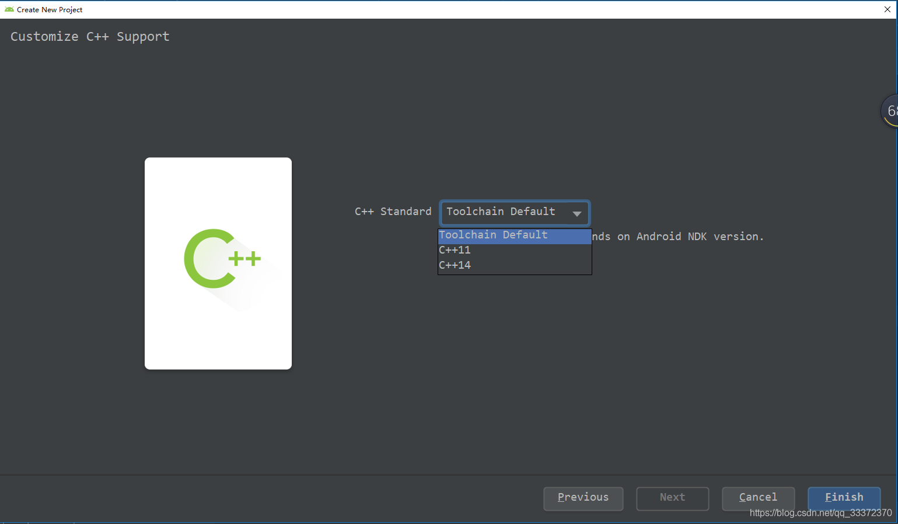Screen dimensions: 898x524
Task: Click the Android icon in title bar
Action: tap(9, 9)
